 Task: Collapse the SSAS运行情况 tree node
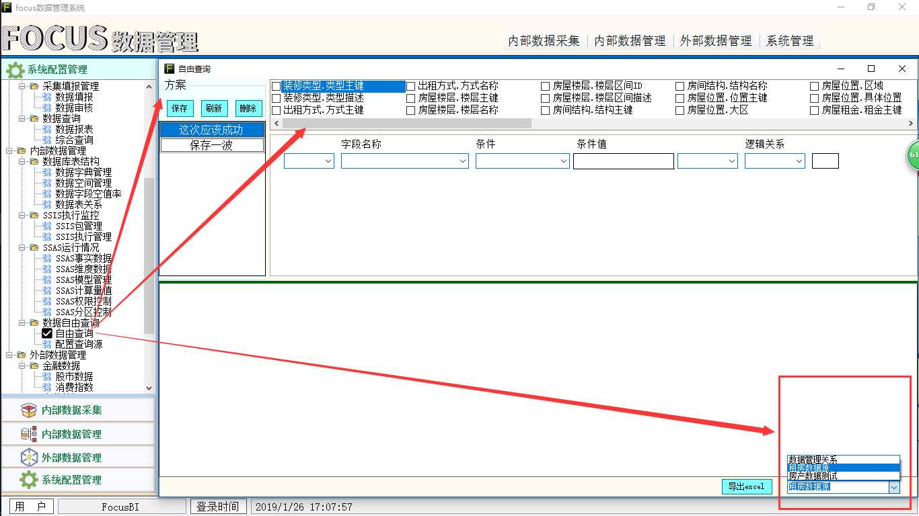(22, 247)
